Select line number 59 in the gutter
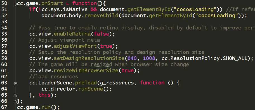255x110 pixels. coord(4,58)
